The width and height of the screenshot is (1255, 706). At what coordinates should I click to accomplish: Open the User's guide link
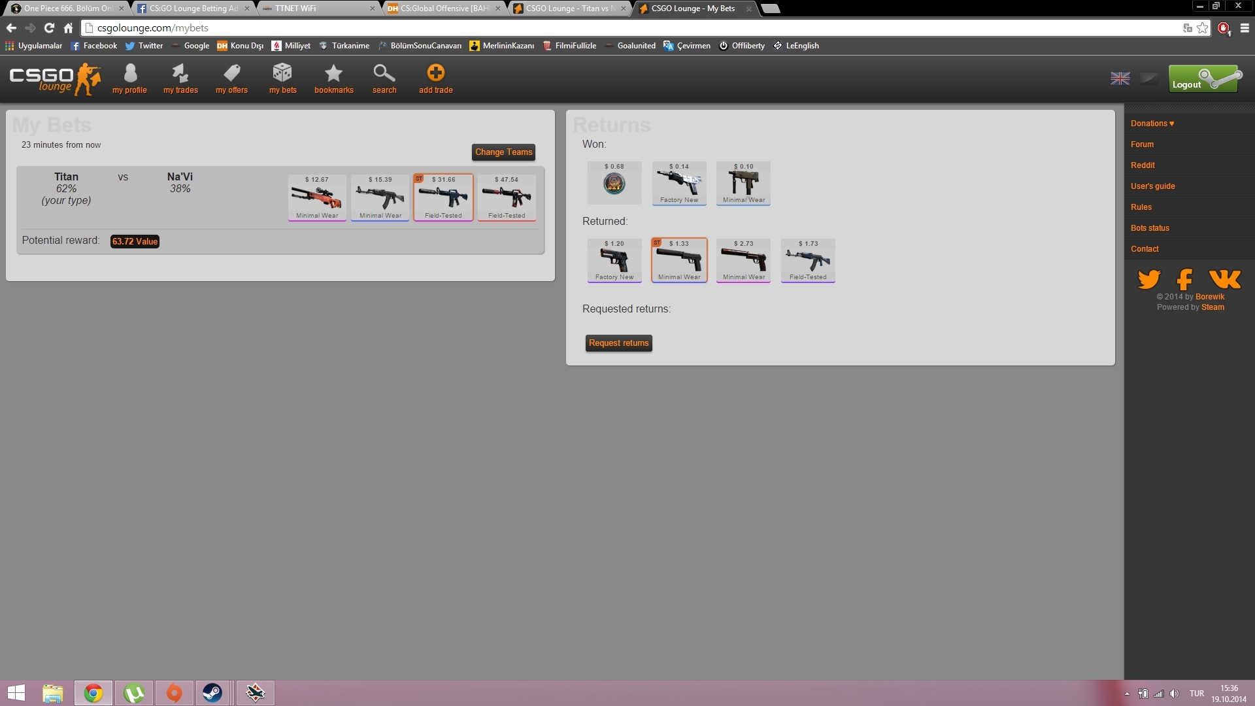pyautogui.click(x=1152, y=186)
